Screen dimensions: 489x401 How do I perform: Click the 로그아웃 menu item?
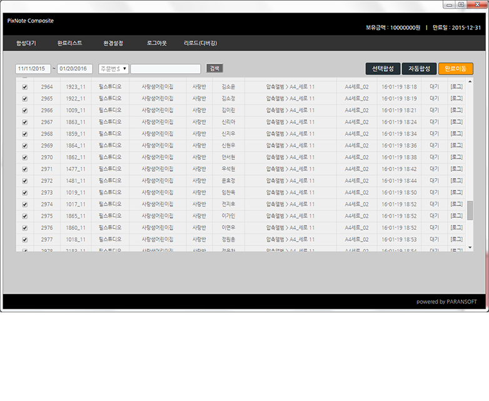(x=156, y=44)
